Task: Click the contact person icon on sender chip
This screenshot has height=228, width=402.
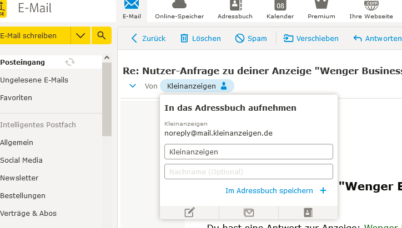Action: pos(224,86)
